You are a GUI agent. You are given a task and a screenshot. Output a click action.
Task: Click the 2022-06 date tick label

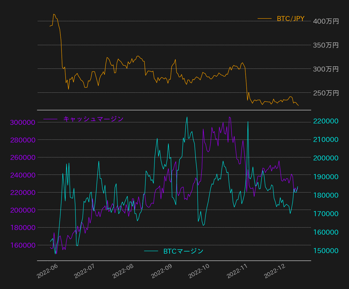tap(47, 271)
